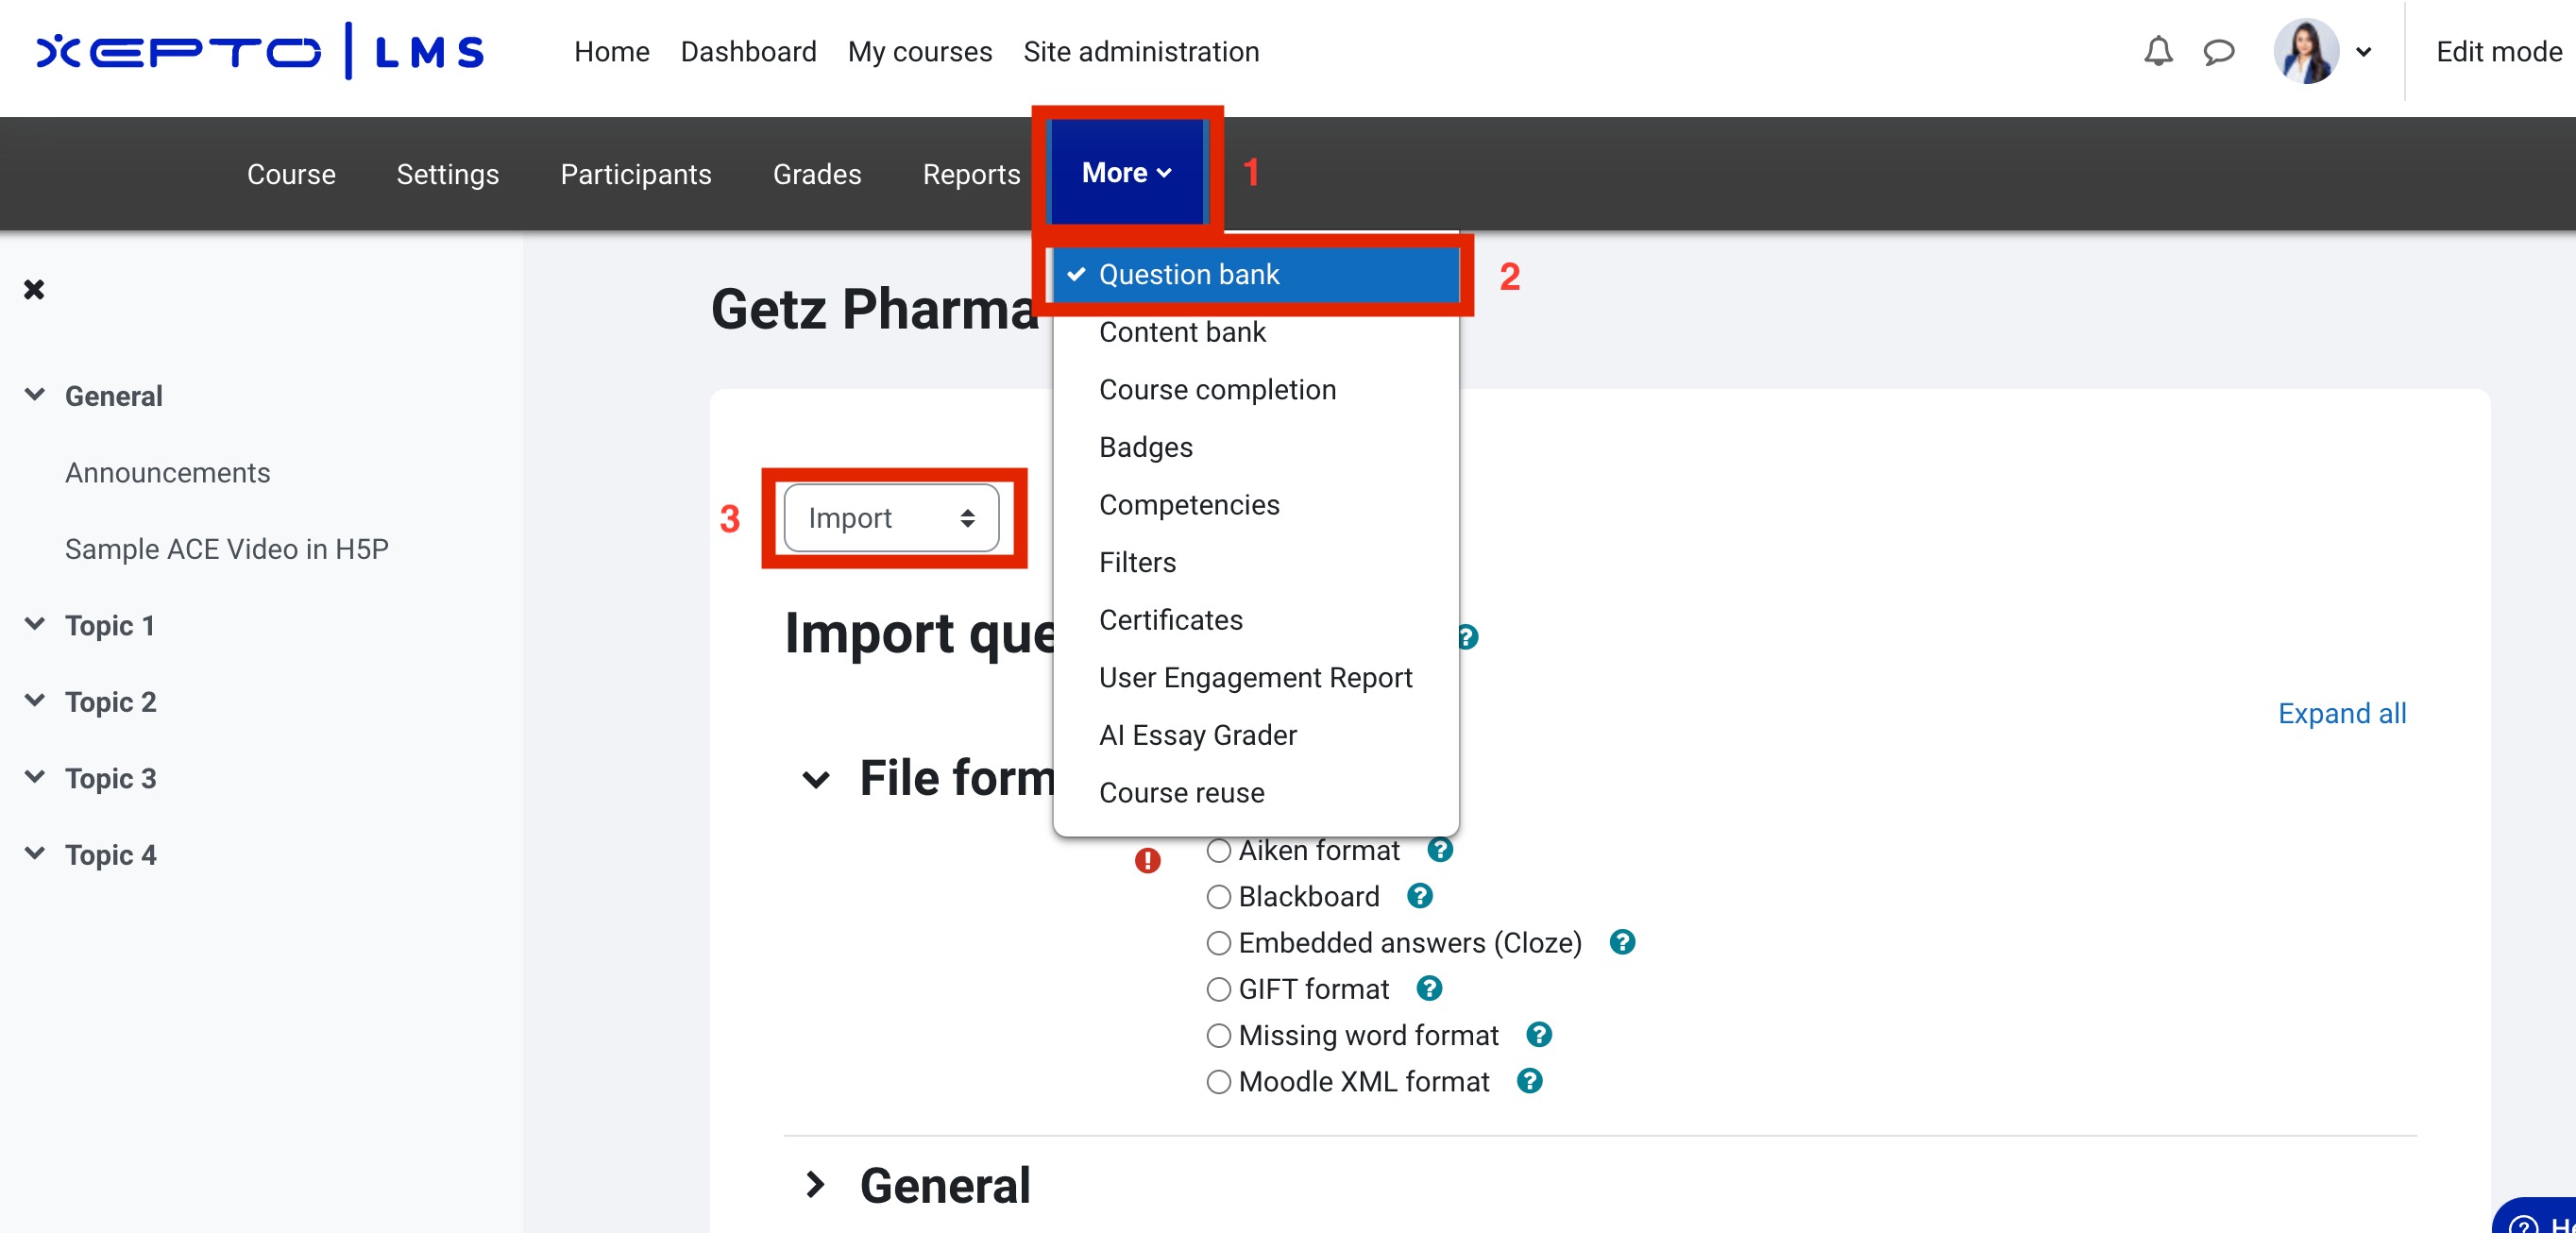Open the messaging speech bubble icon
The image size is (2576, 1233).
coord(2218,51)
